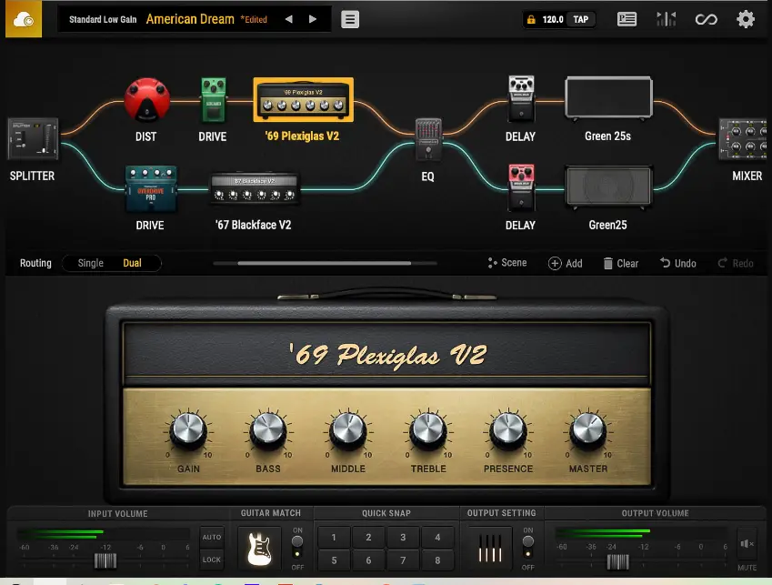Select Quick Snap slot 1
This screenshot has width=772, height=585.
click(334, 537)
